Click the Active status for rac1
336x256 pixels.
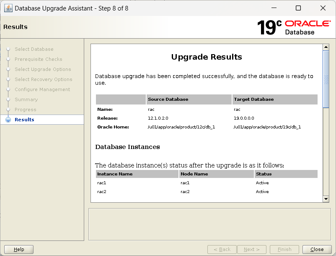pyautogui.click(x=262, y=183)
